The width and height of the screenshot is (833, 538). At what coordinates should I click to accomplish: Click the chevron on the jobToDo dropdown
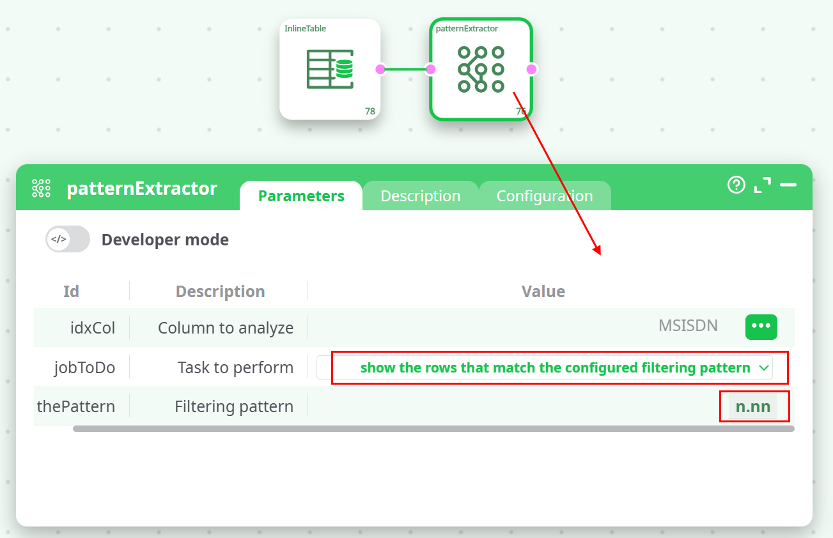tap(763, 368)
